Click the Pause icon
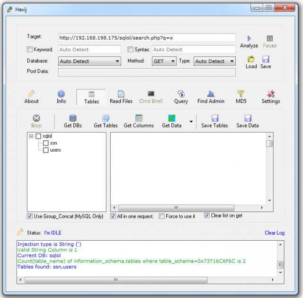Viewport: 303px width, 298px height. (269, 38)
